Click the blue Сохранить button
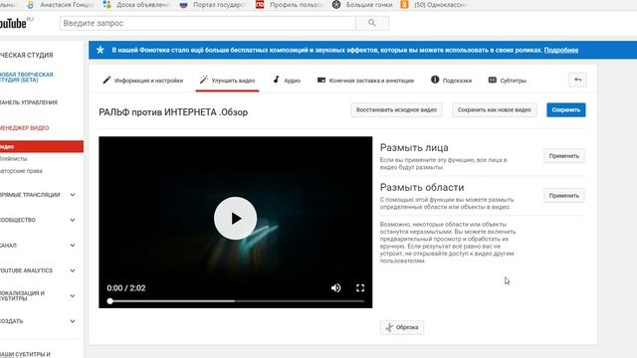Viewport: 637px width, 358px height. tap(566, 110)
